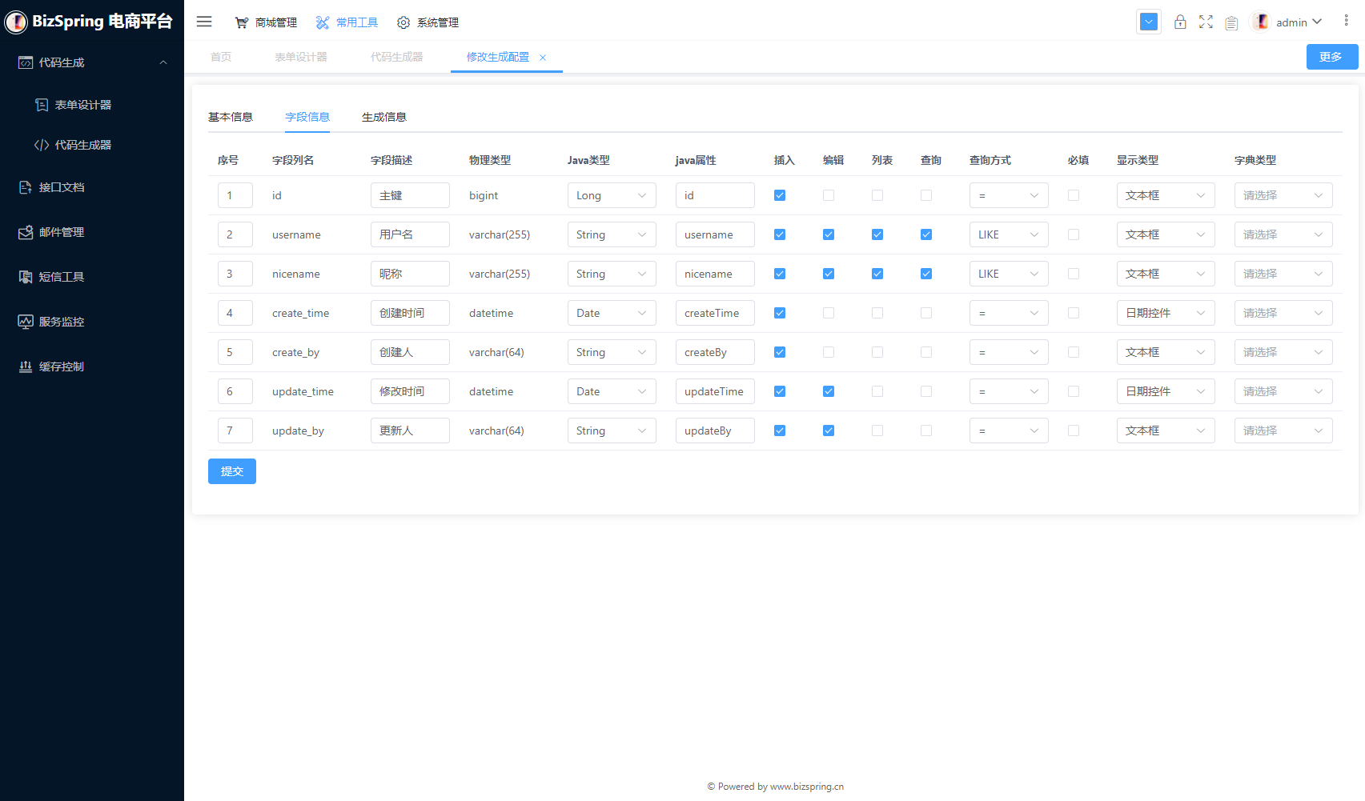This screenshot has height=801, width=1365.
Task: Uncheck 插入 checkbox for the id row
Action: point(780,195)
